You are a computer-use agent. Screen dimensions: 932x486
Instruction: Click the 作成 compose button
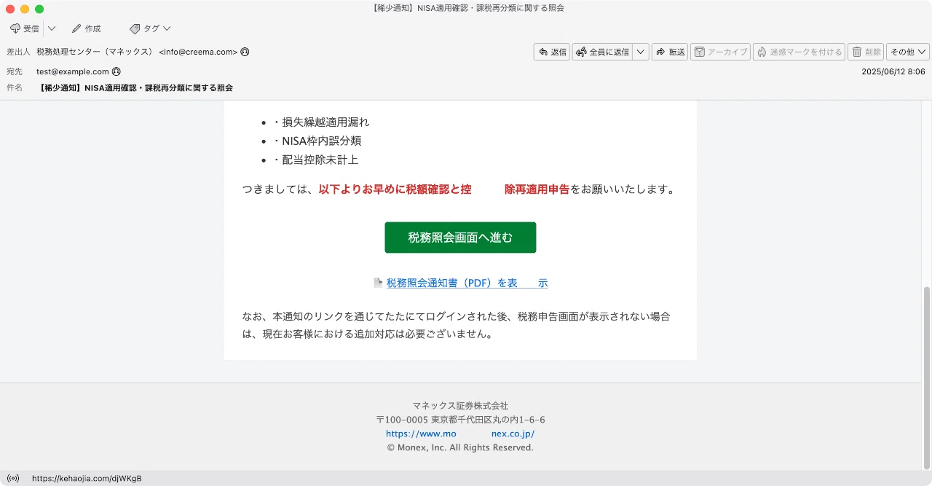tap(86, 28)
